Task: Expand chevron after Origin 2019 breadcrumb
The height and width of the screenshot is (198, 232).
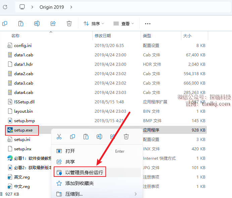Action: (x=71, y=7)
